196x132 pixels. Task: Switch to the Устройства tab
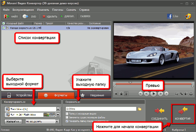coord(19,95)
